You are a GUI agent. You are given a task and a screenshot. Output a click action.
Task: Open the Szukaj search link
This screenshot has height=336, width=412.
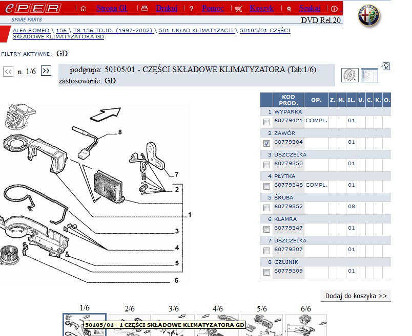click(310, 8)
